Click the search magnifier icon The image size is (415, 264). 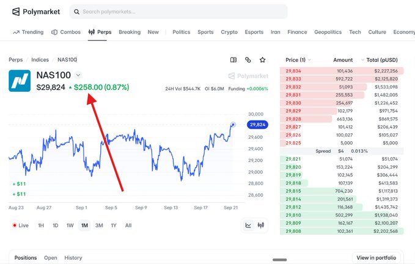tap(76, 12)
